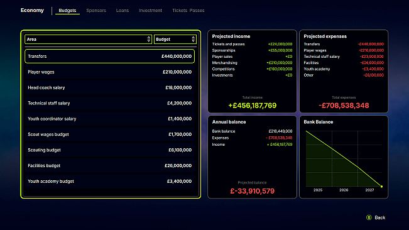409x230 pixels.
Task: Open the Loans tab
Action: 123,11
